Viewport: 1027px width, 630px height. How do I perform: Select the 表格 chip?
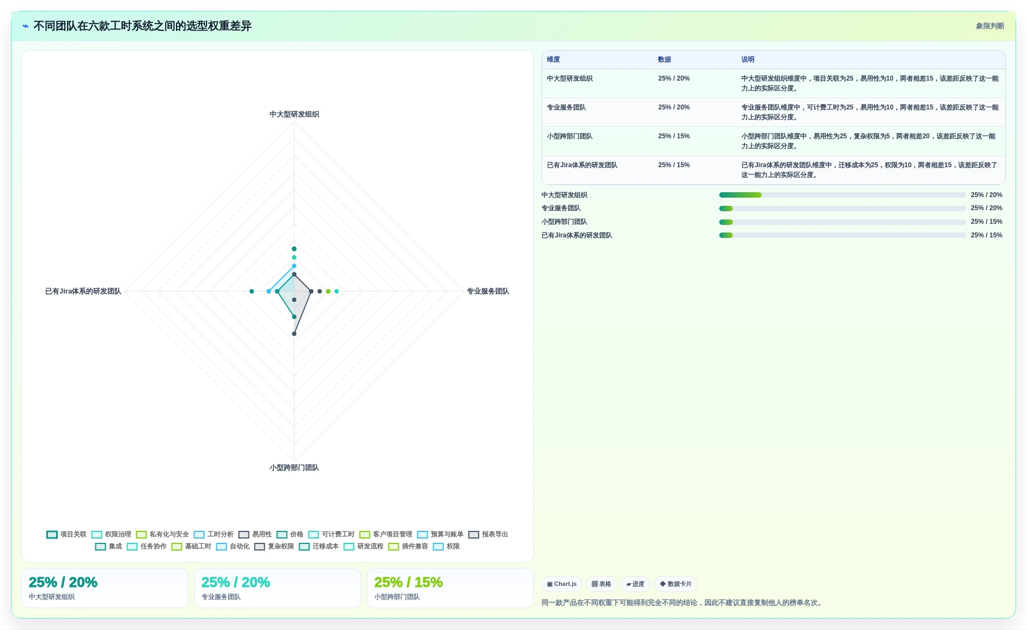[x=601, y=584]
